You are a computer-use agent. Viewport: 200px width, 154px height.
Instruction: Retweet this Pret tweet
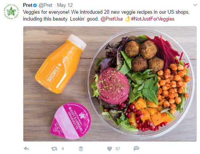(x=54, y=149)
